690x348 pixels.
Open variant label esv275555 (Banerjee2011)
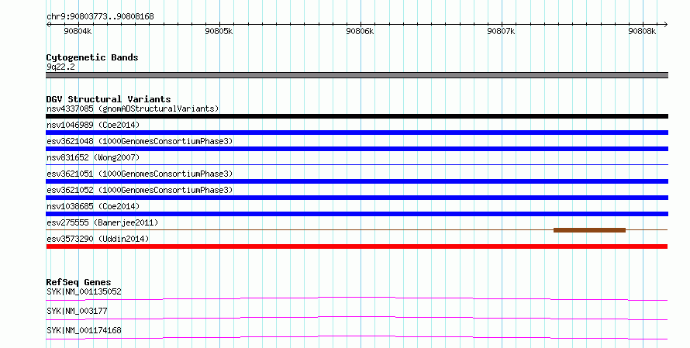102,222
